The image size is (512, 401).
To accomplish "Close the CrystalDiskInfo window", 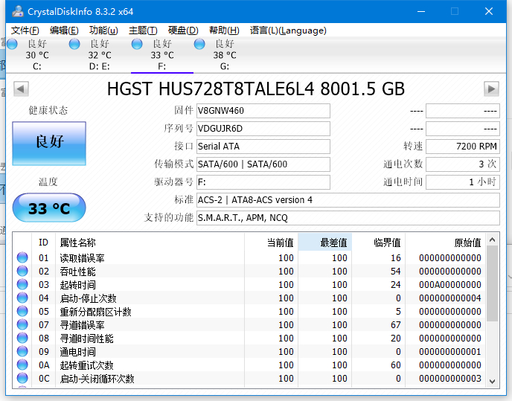I will pos(489,11).
